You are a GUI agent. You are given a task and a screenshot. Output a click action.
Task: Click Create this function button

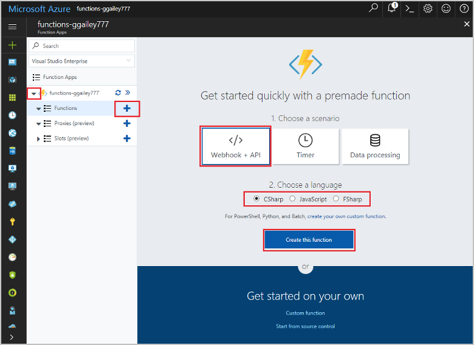[309, 240]
